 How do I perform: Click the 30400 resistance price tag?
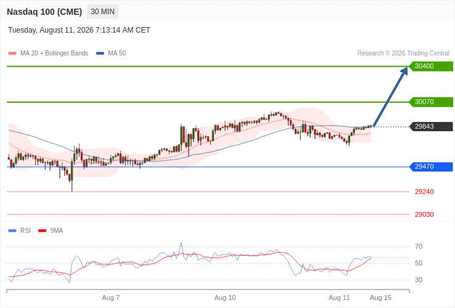click(431, 66)
